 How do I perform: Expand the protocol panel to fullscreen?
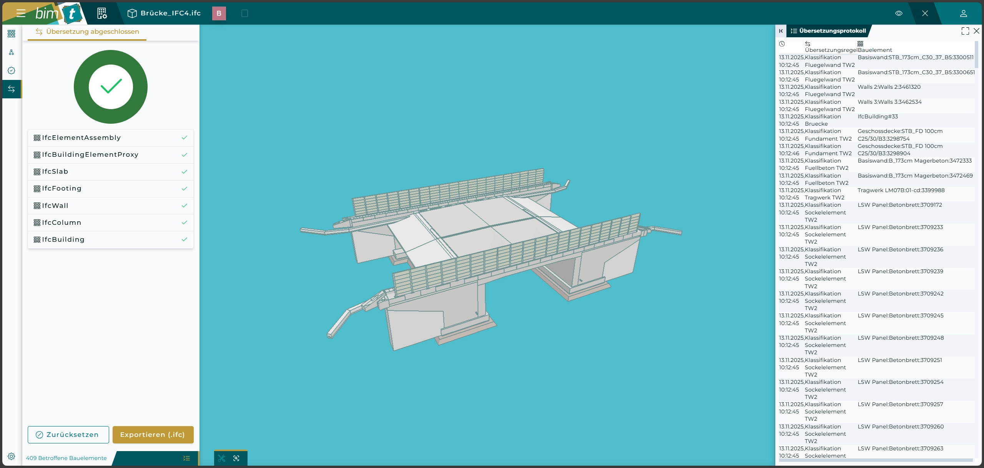tap(965, 31)
